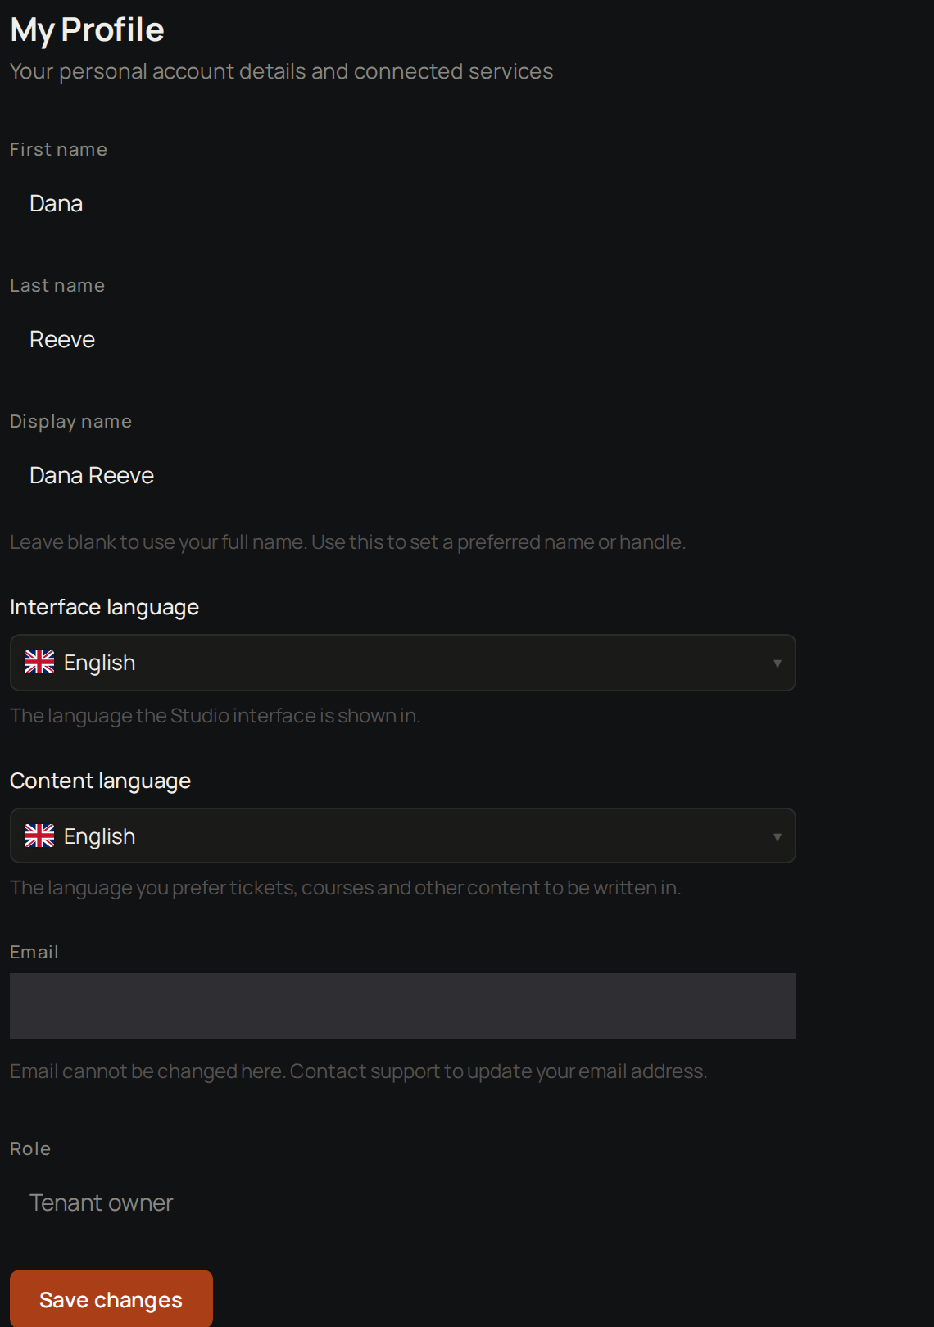Edit the Last name field showing Reeve
Image resolution: width=934 pixels, height=1327 pixels.
402,339
